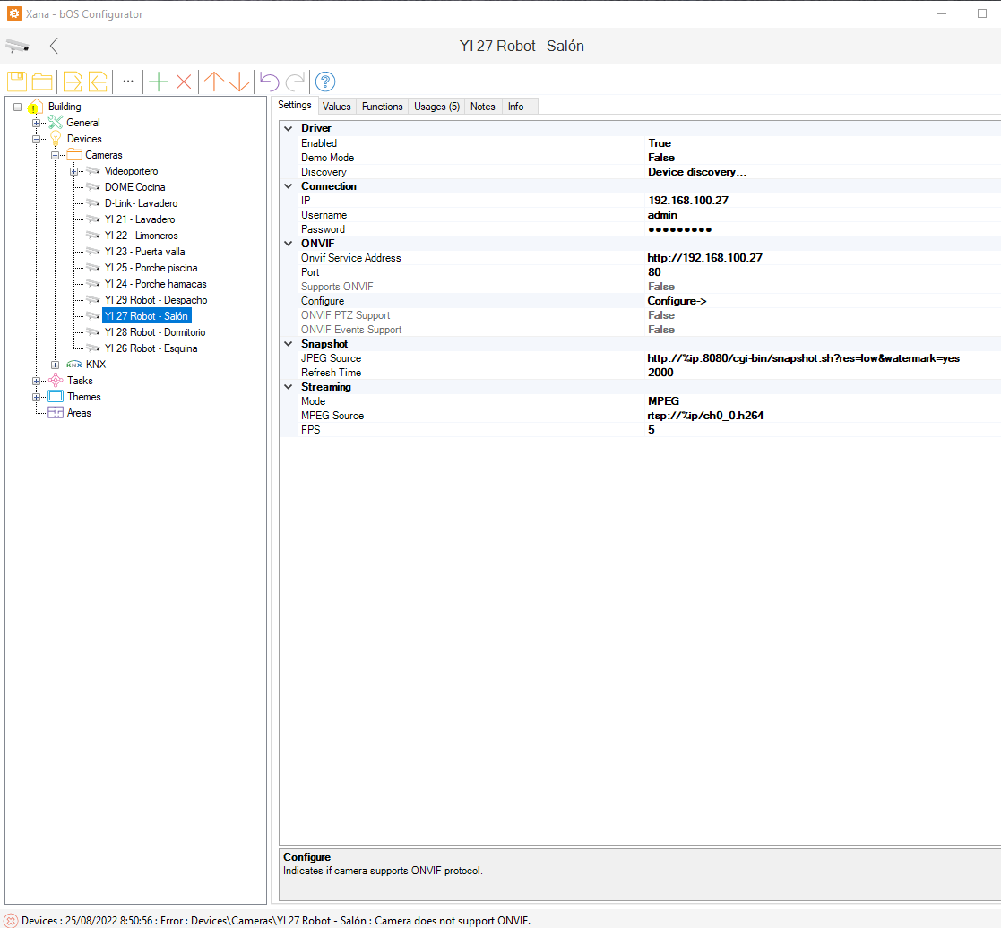The image size is (1001, 928).
Task: Click the red X Delete icon
Action: point(184,82)
